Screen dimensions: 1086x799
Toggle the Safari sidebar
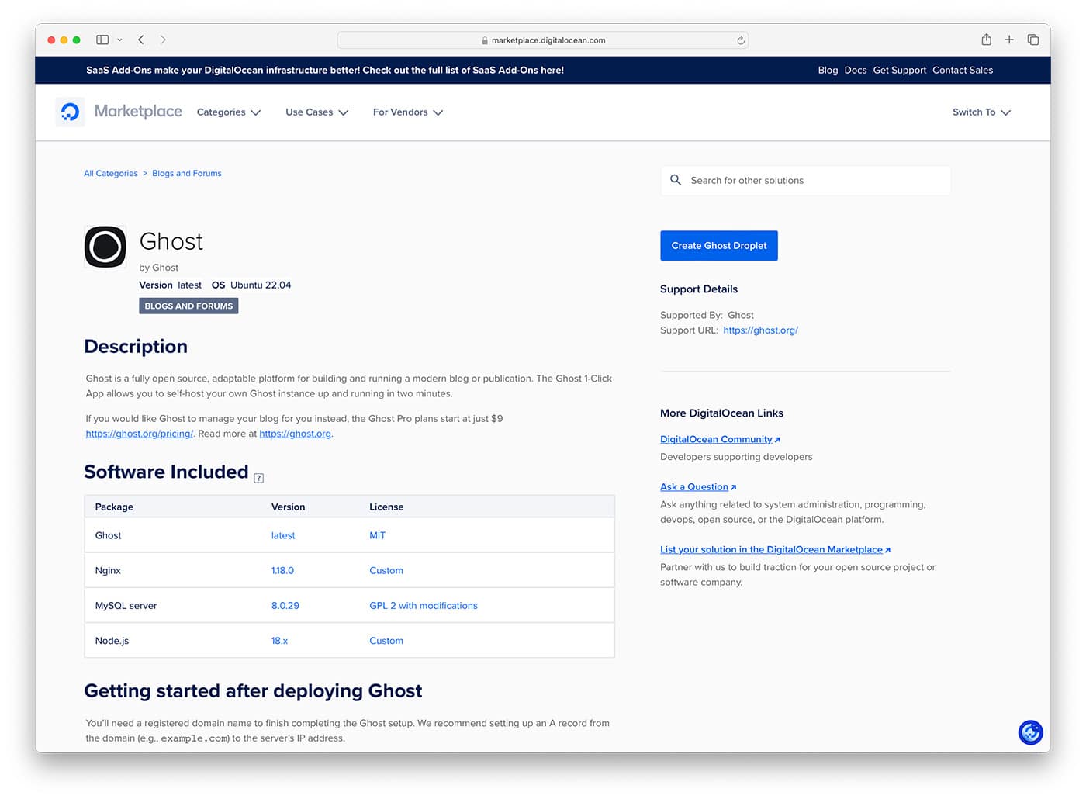pos(102,40)
